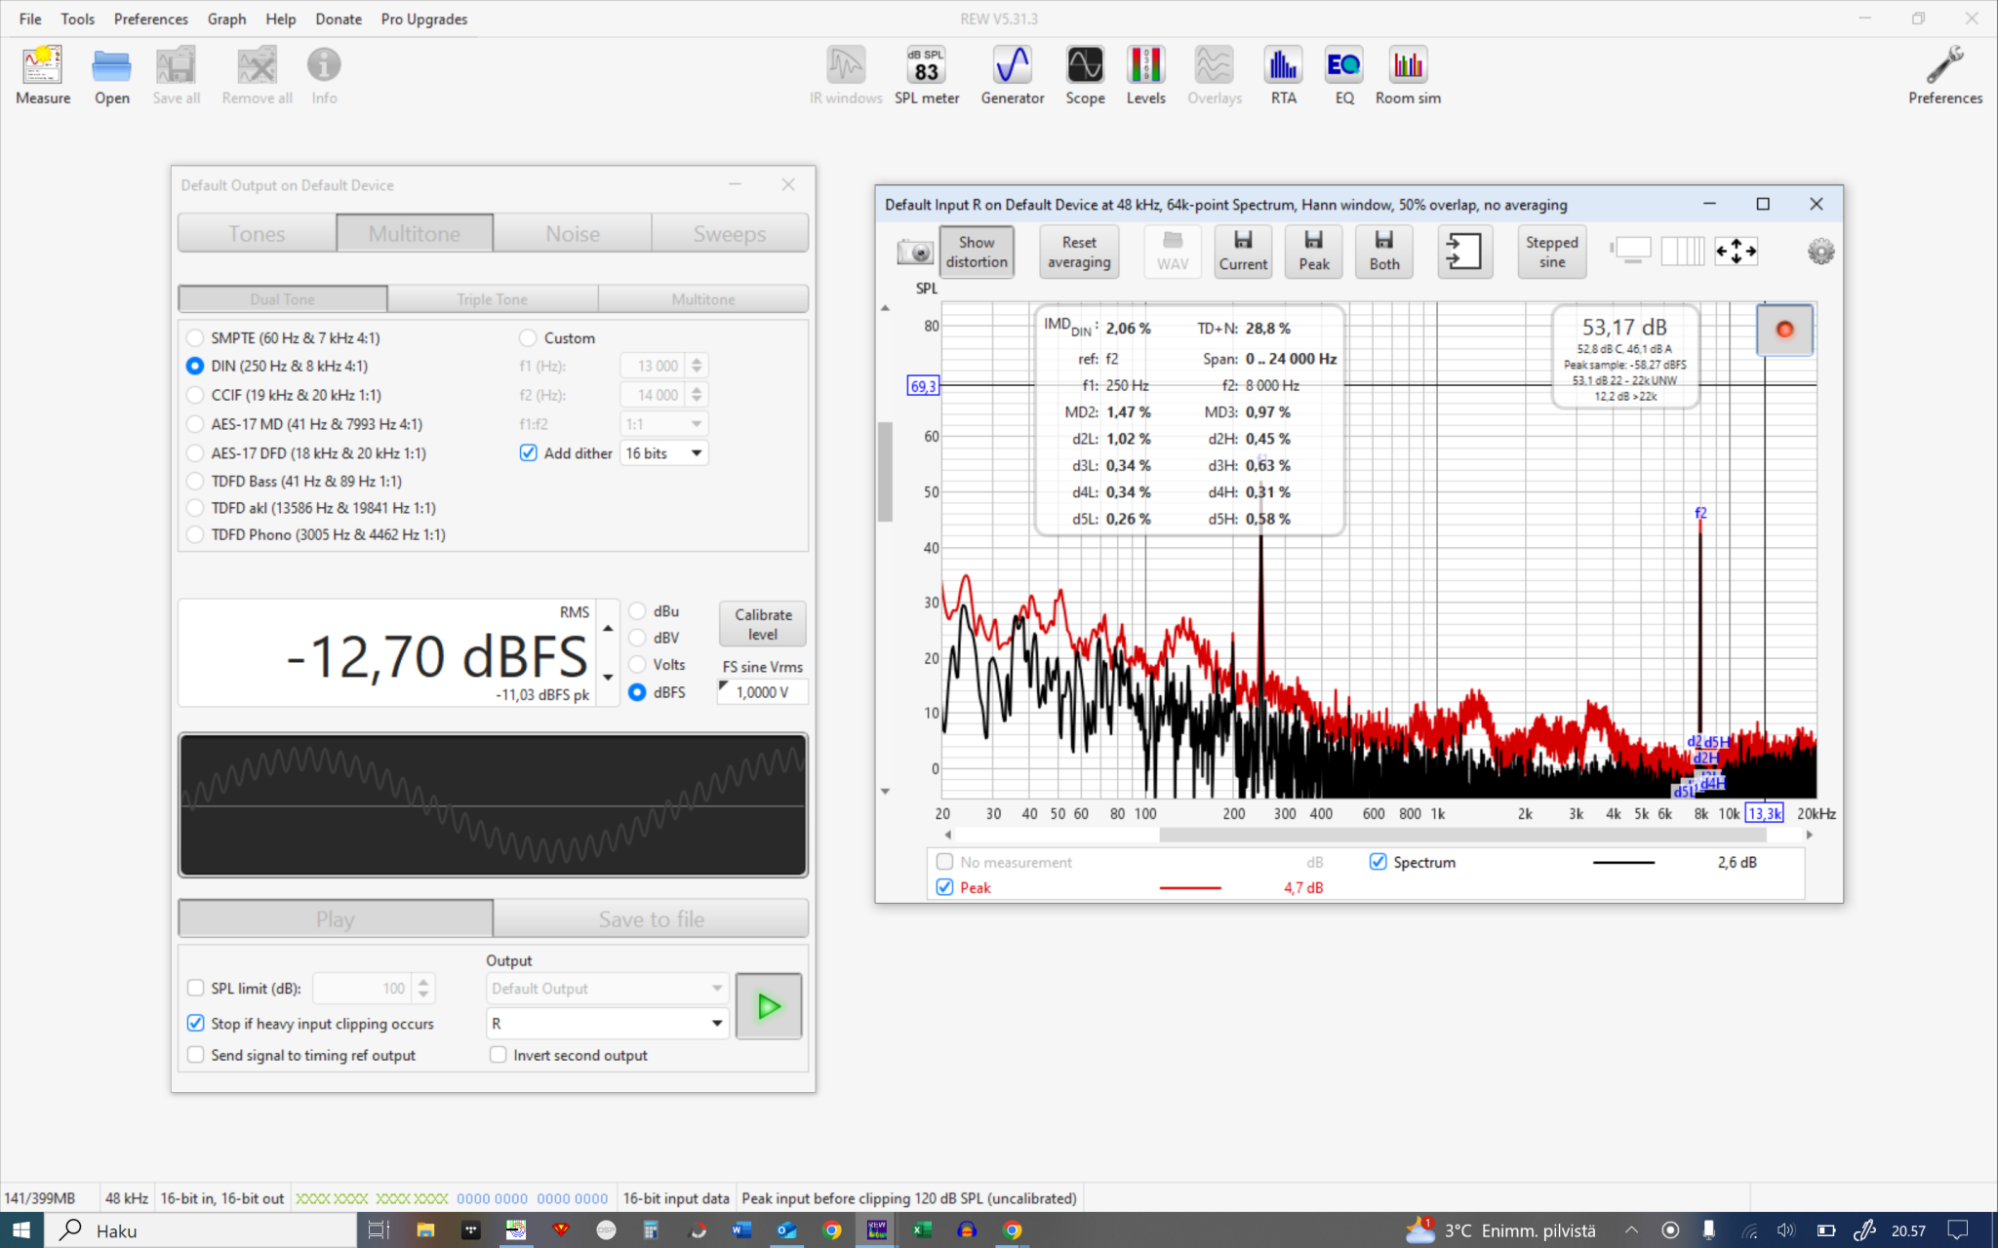Increase SPL limit stepper value
Viewport: 1998px width, 1248px height.
click(x=423, y=982)
